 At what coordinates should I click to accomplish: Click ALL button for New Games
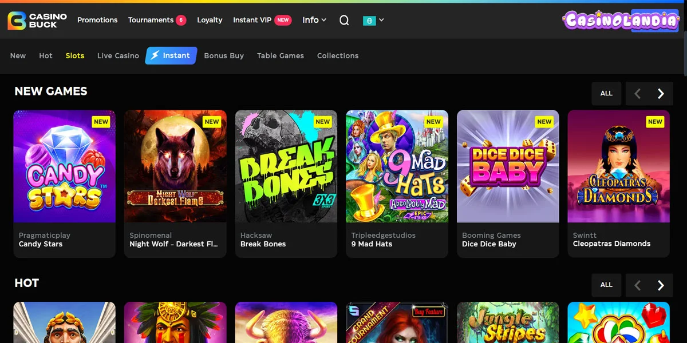click(606, 93)
